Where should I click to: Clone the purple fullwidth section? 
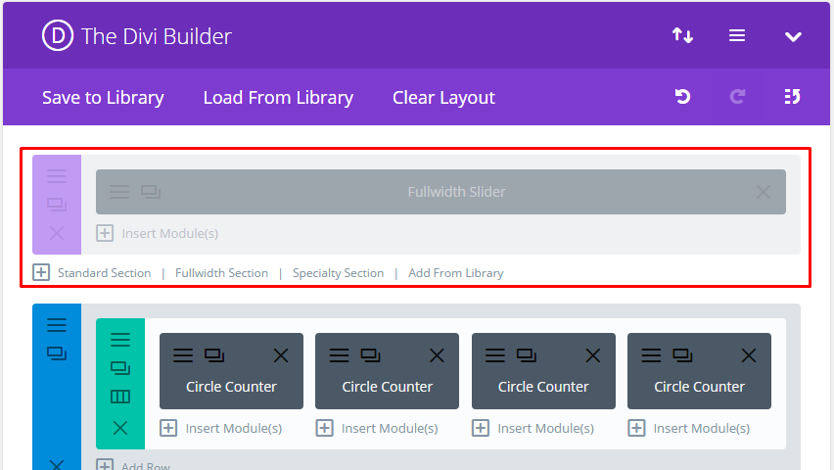(x=57, y=204)
